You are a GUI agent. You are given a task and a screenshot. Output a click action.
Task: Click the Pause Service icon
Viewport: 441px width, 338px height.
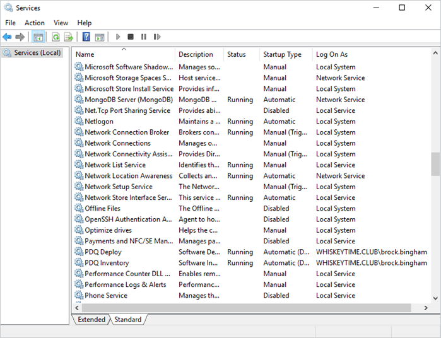[x=144, y=37]
